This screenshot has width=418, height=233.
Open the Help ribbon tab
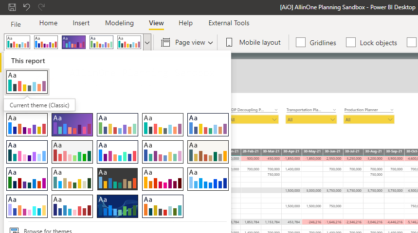point(185,23)
